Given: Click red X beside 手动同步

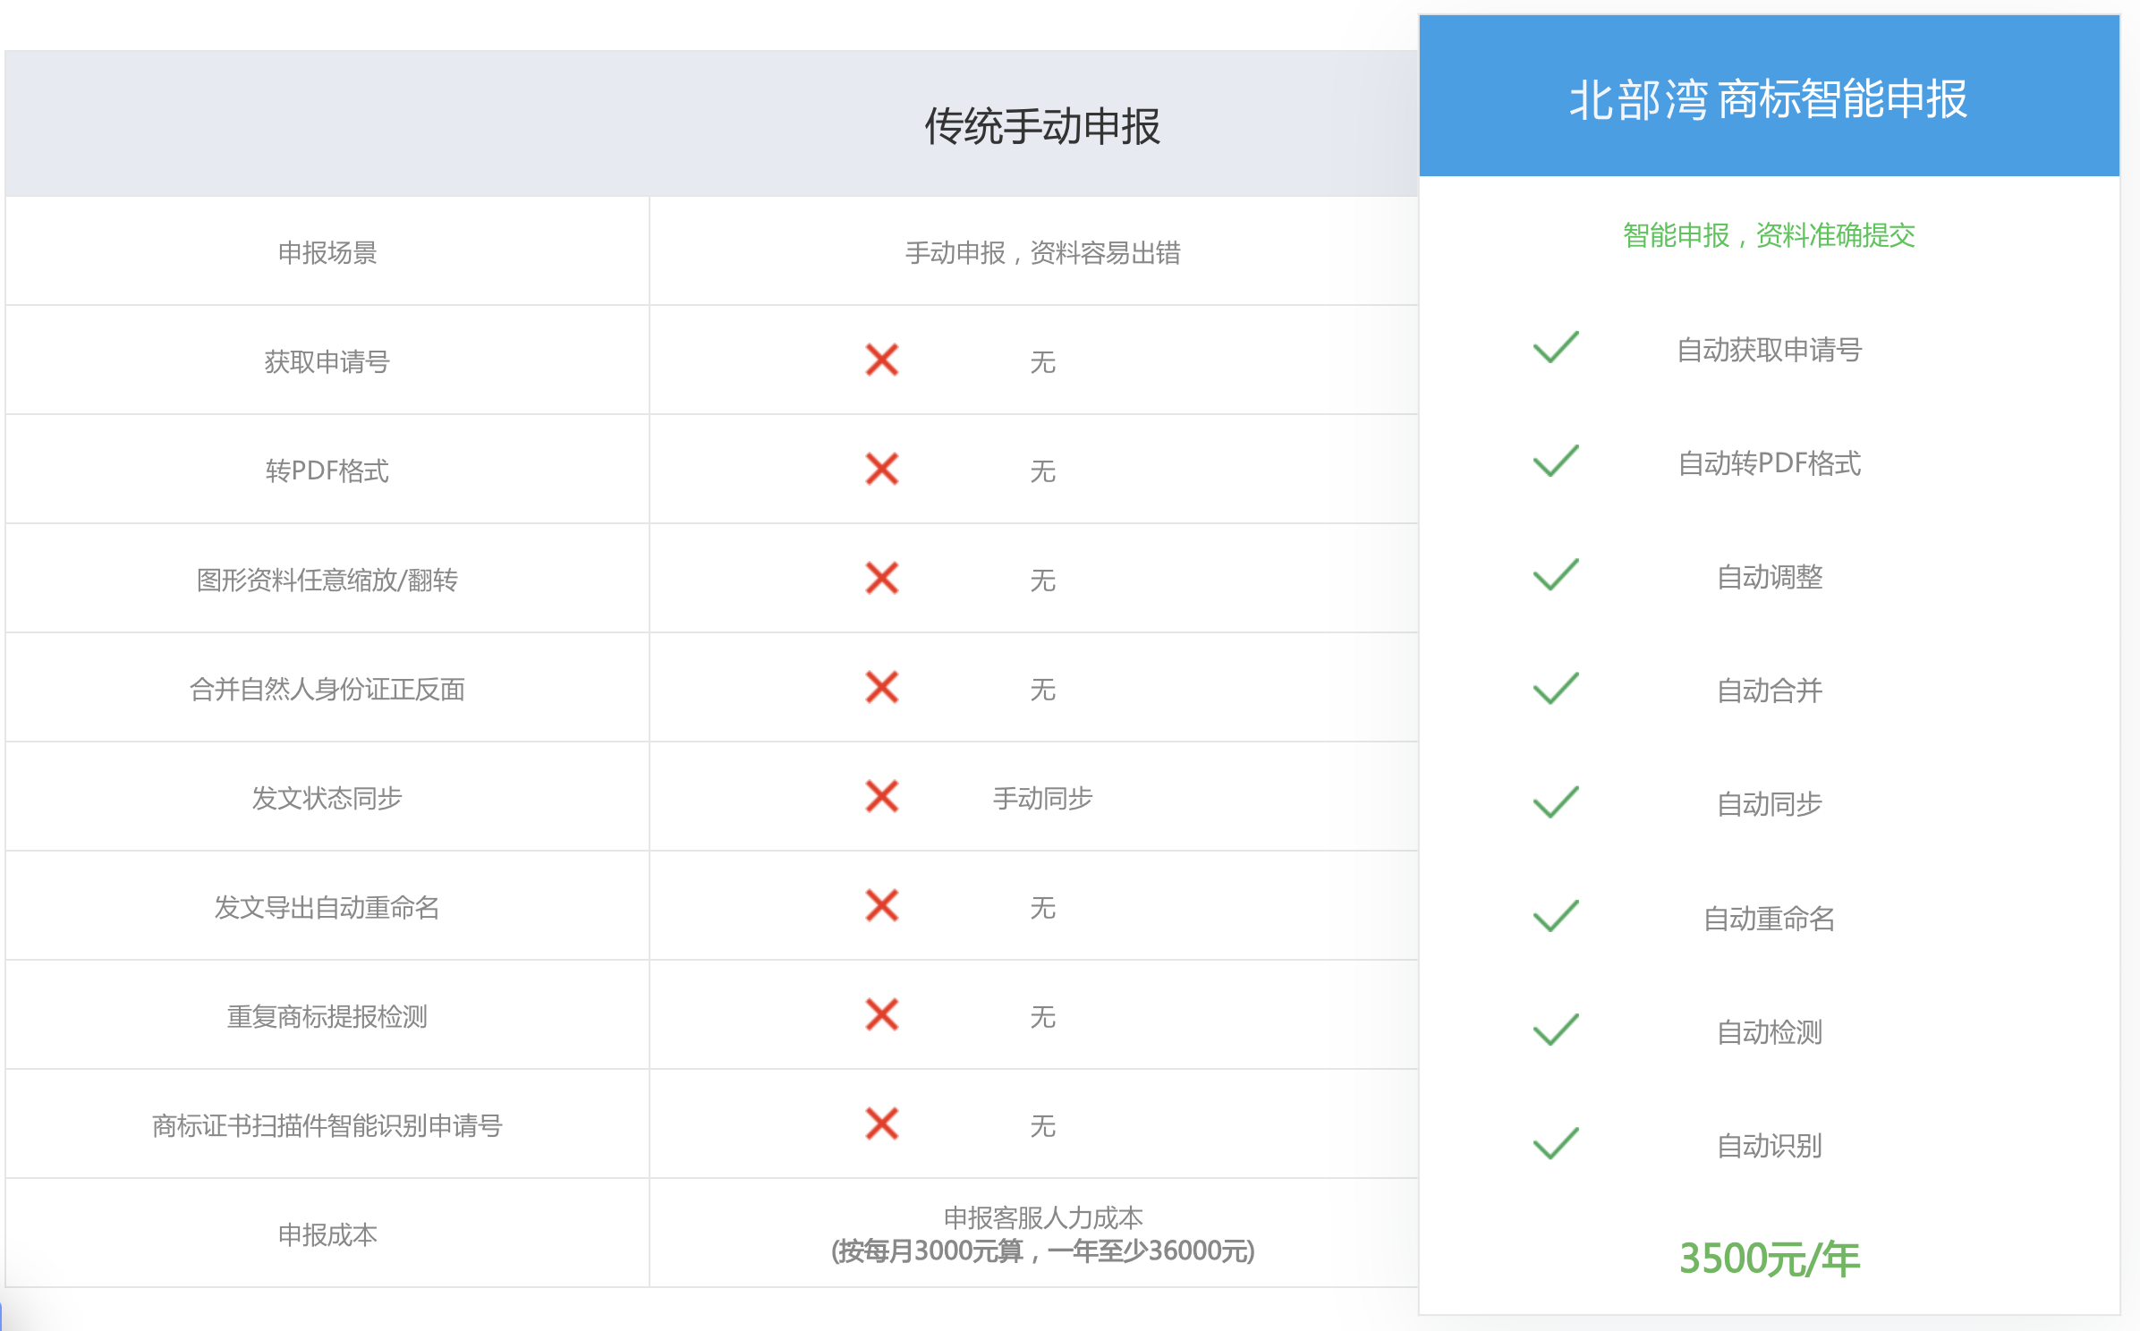Looking at the screenshot, I should coord(881,797).
